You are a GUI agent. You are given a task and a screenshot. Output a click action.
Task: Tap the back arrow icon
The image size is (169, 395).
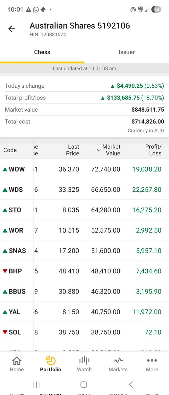(12, 29)
